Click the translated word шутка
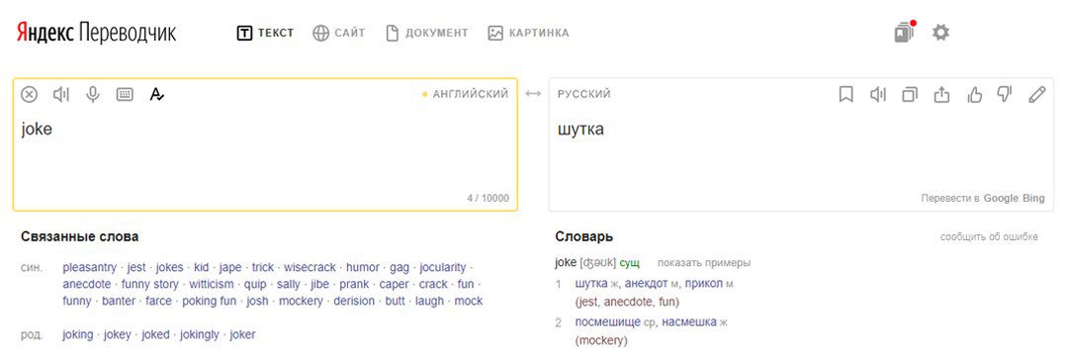Viewport: 1068px width, 356px height. pos(581,129)
